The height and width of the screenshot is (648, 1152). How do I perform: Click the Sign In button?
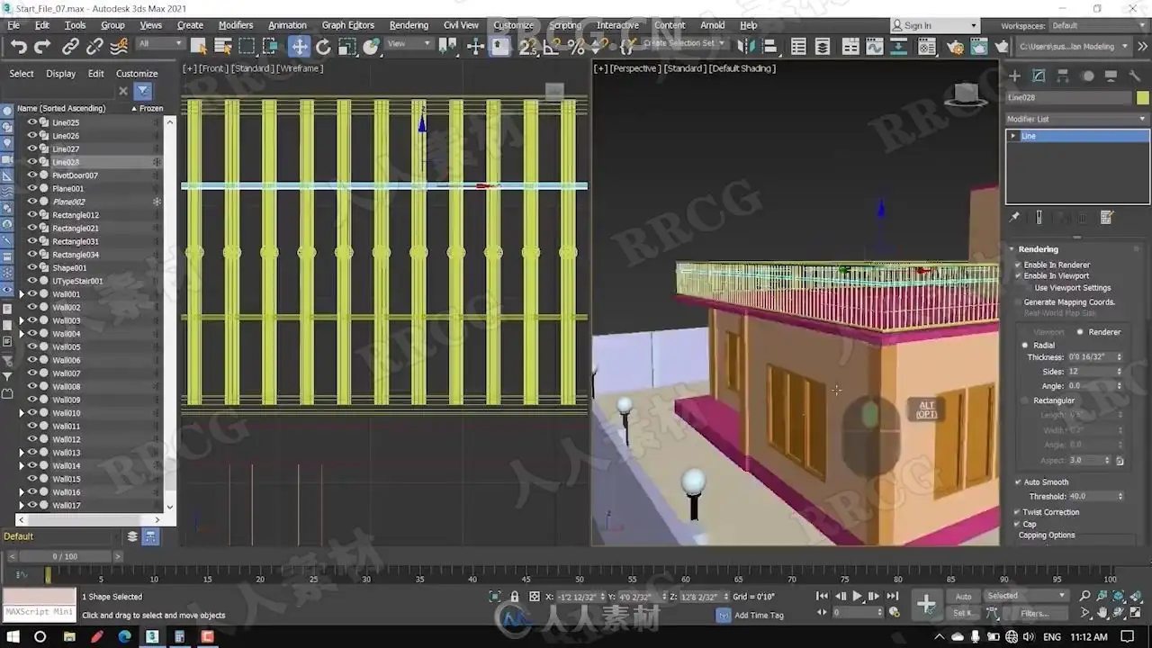(x=934, y=26)
